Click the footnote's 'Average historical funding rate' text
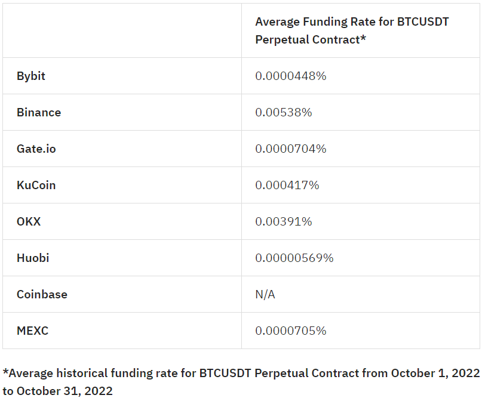The width and height of the screenshot is (482, 398). [90, 373]
